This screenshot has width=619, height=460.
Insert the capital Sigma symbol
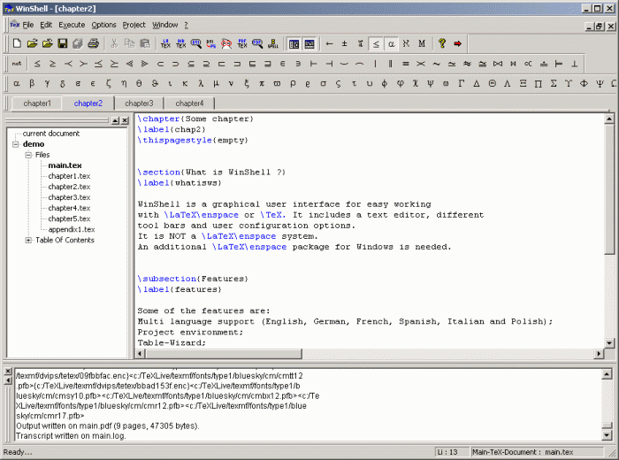[x=554, y=83]
